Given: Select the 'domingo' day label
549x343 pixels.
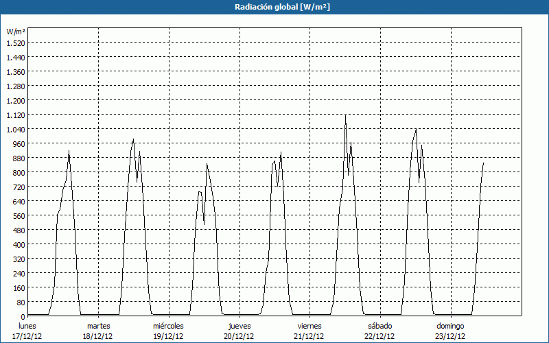Looking at the screenshot, I should (450, 326).
